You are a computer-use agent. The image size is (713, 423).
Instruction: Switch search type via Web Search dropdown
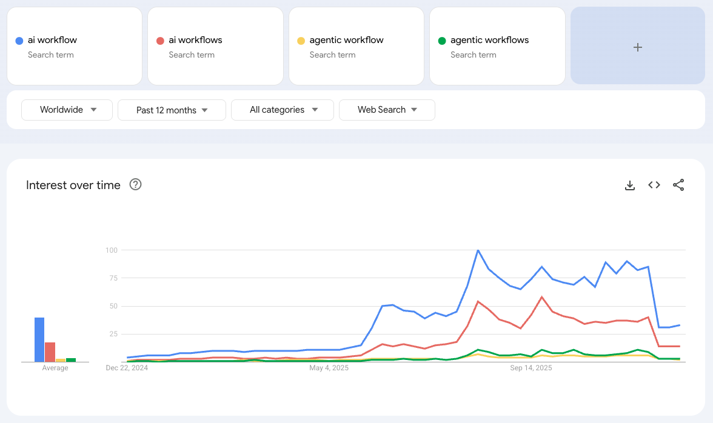[386, 110]
